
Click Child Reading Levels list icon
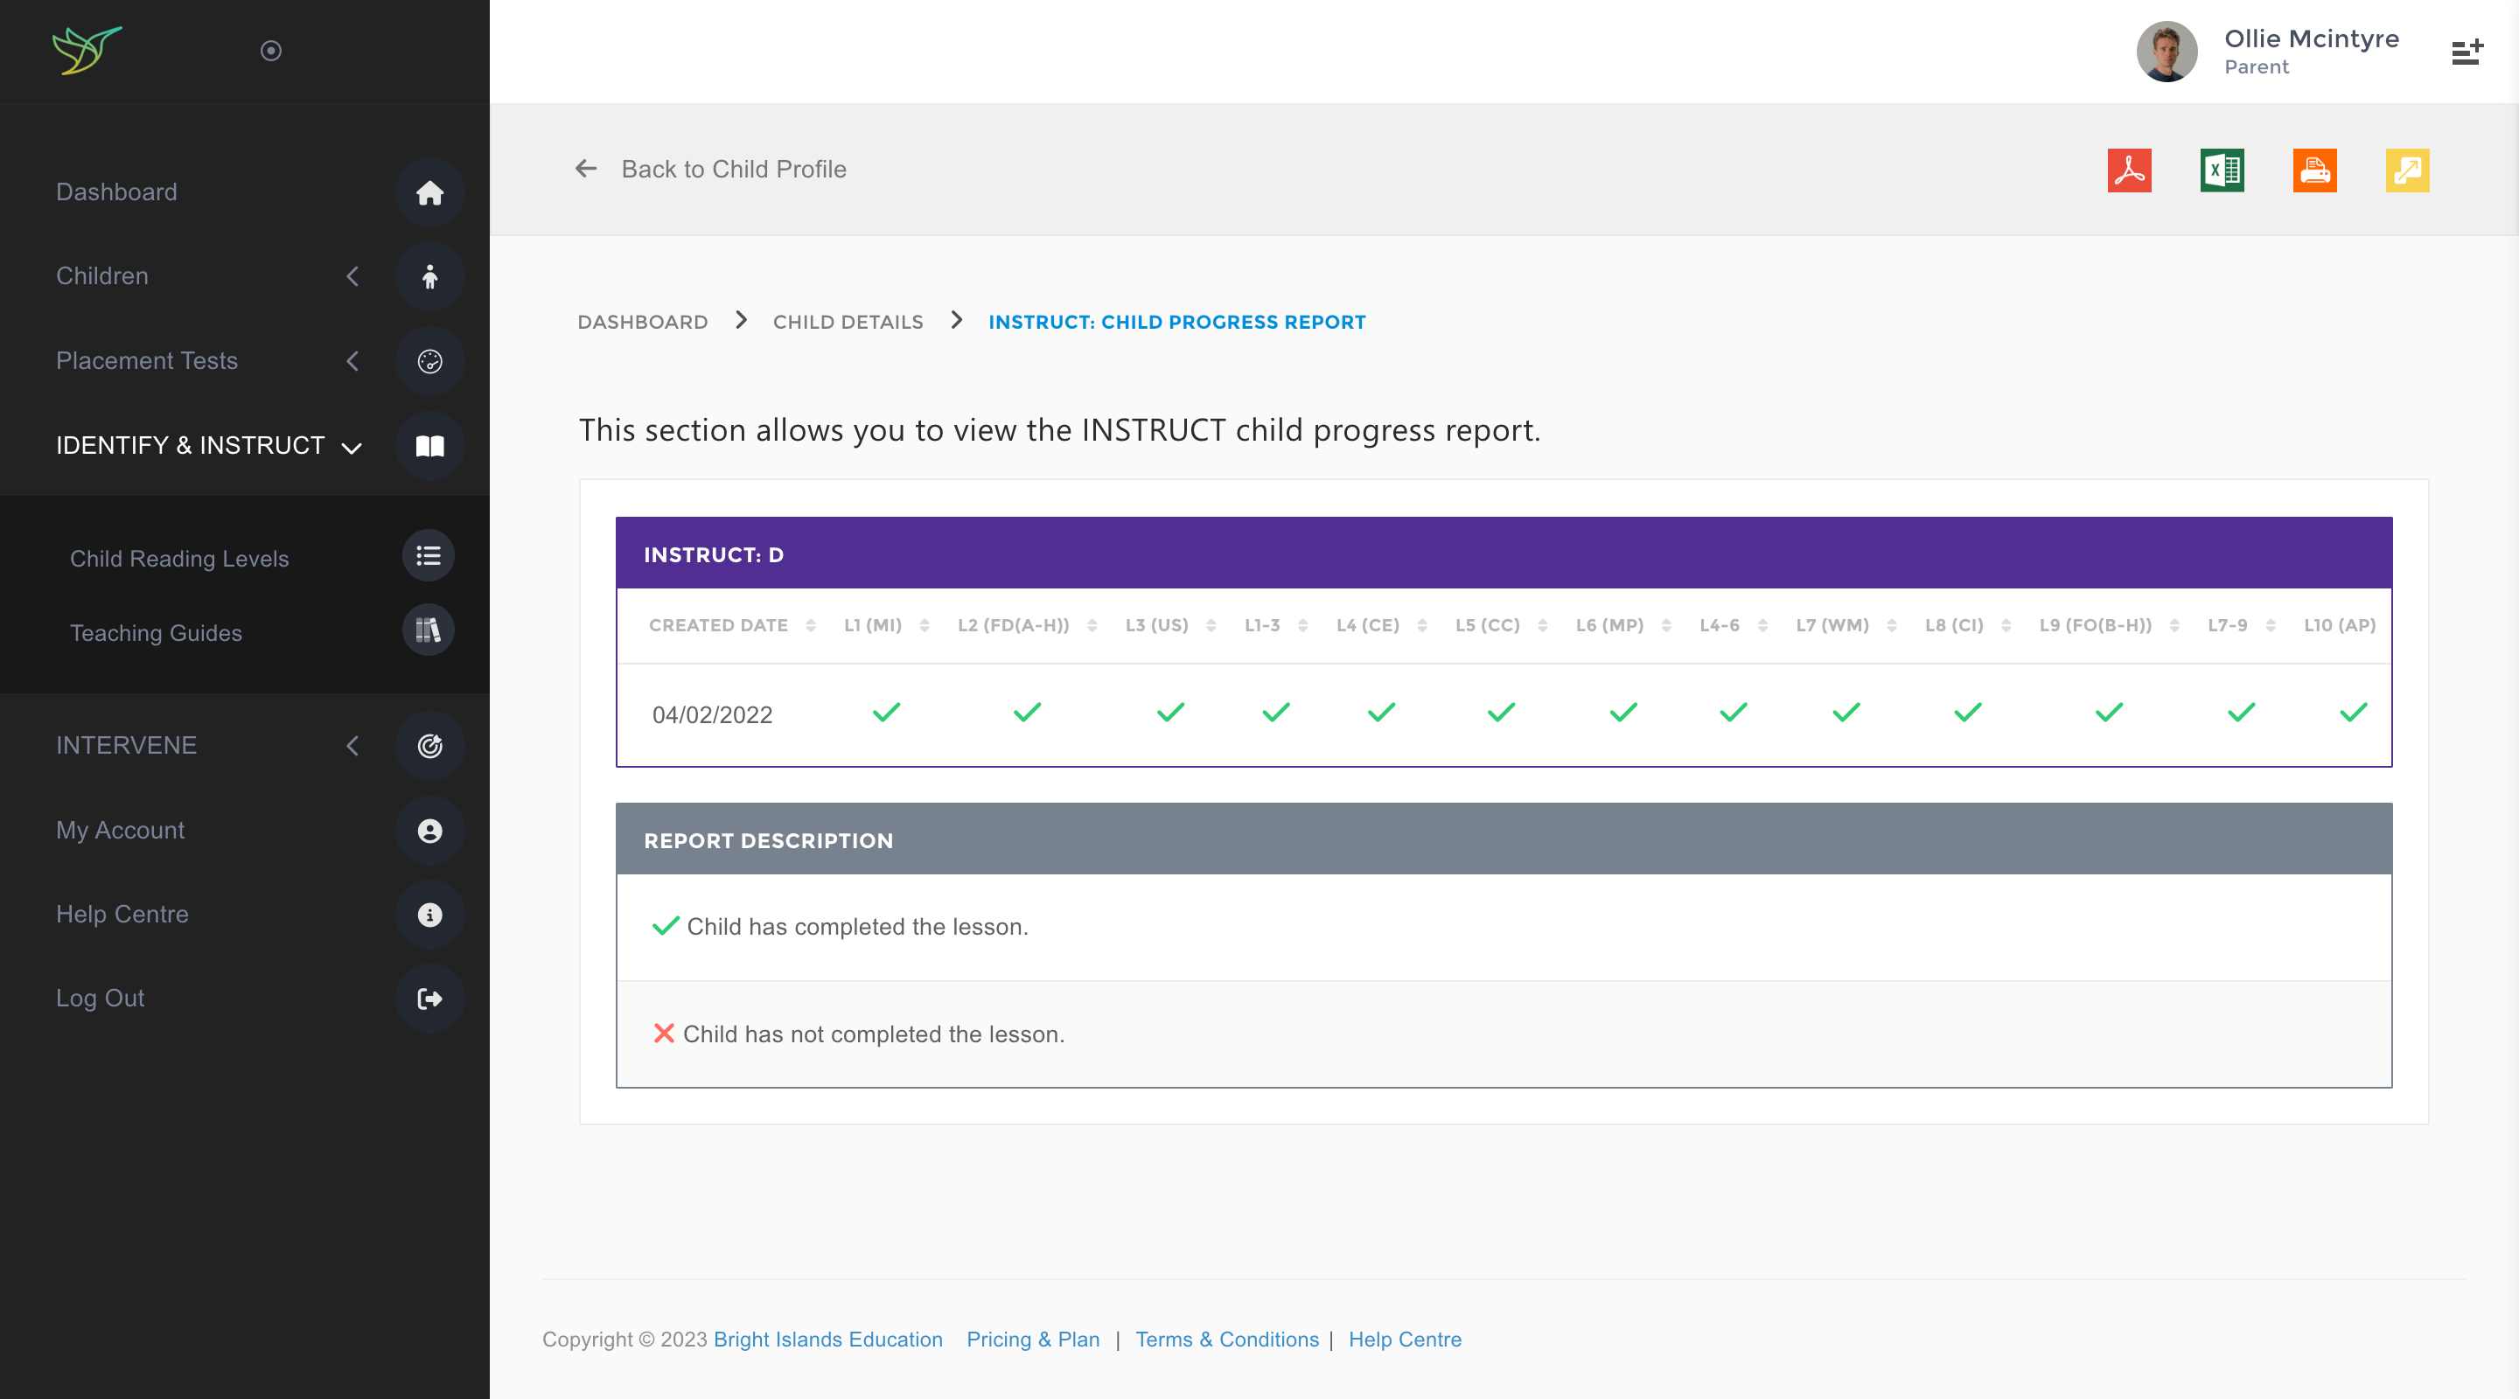(x=429, y=556)
